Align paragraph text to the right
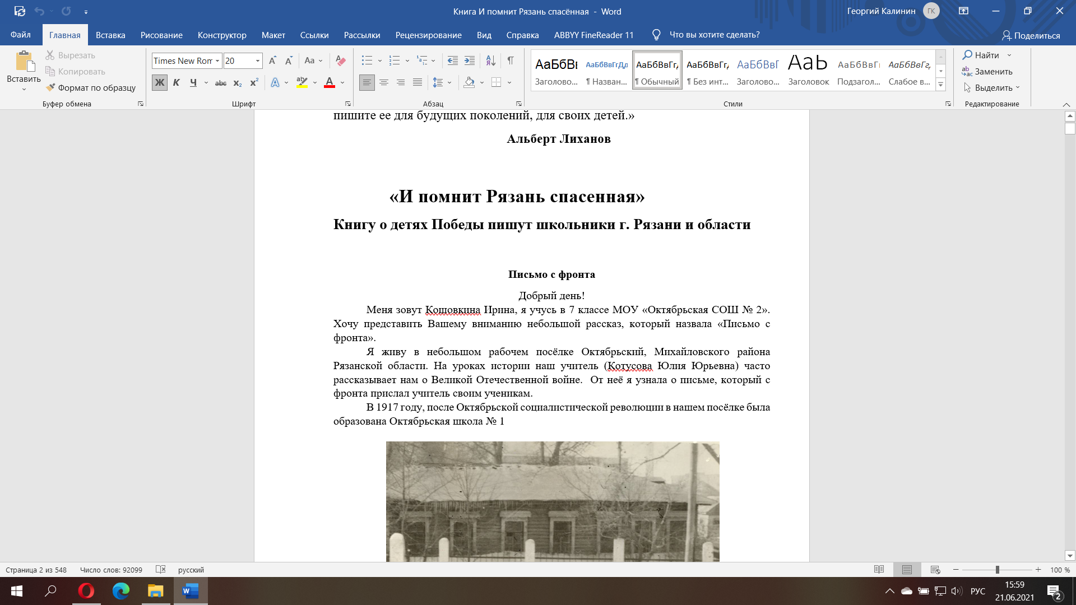 coord(401,83)
